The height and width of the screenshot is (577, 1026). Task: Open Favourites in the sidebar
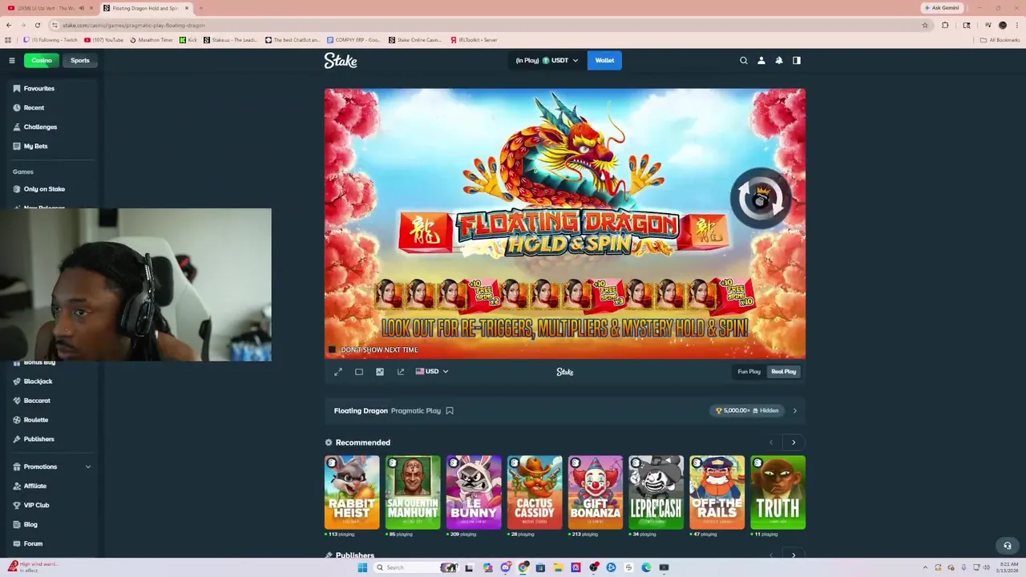click(38, 88)
